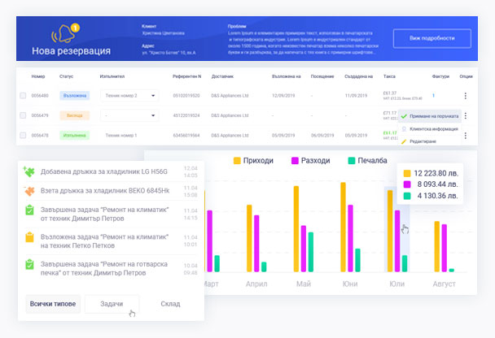Click Виж подробности button
The width and height of the screenshot is (495, 338).
[x=432, y=38]
